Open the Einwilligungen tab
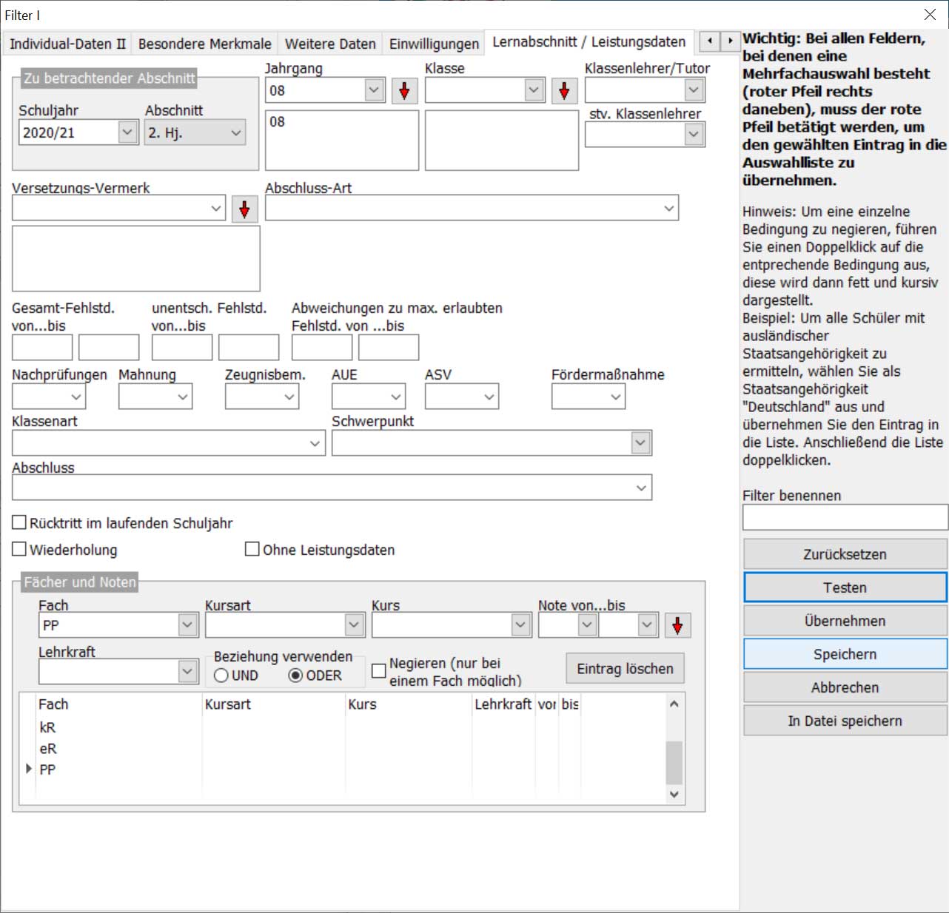 coord(434,44)
